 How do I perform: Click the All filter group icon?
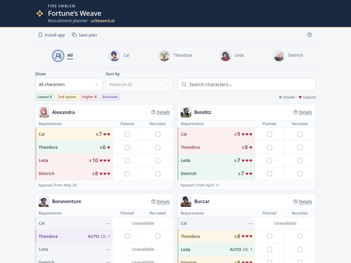point(58,56)
